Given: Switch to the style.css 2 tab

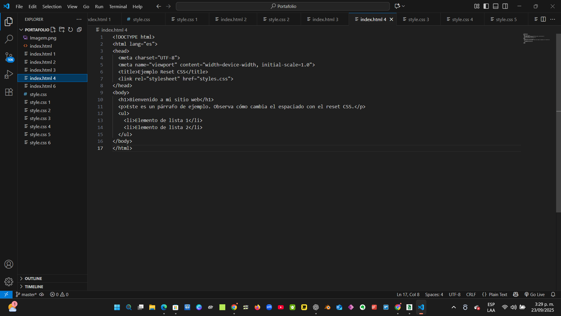Looking at the screenshot, I should coord(279,19).
